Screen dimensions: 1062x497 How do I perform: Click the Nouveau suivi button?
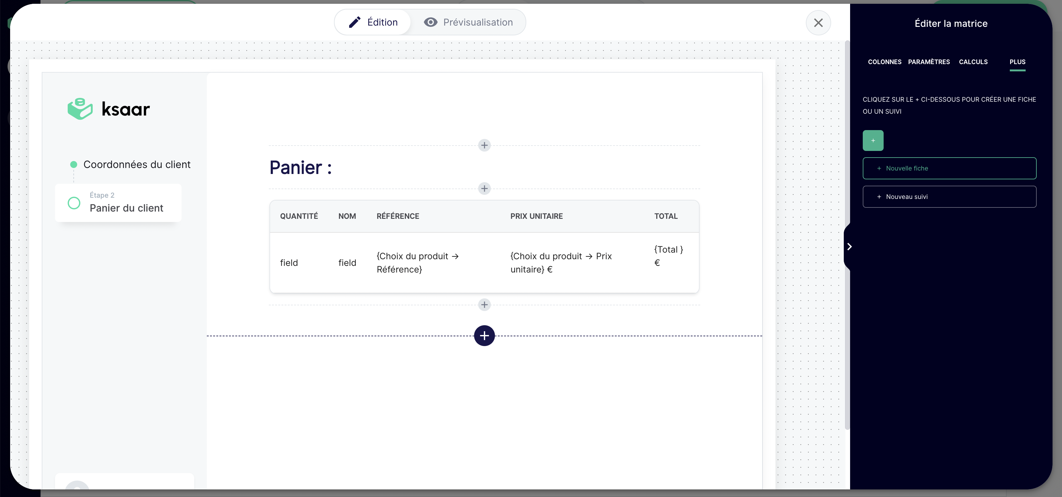click(949, 197)
